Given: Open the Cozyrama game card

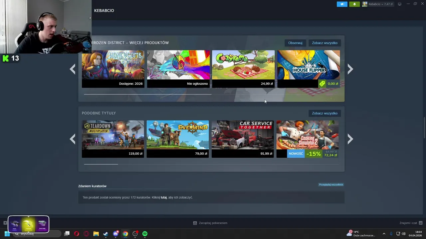Looking at the screenshot, I should [x=243, y=69].
